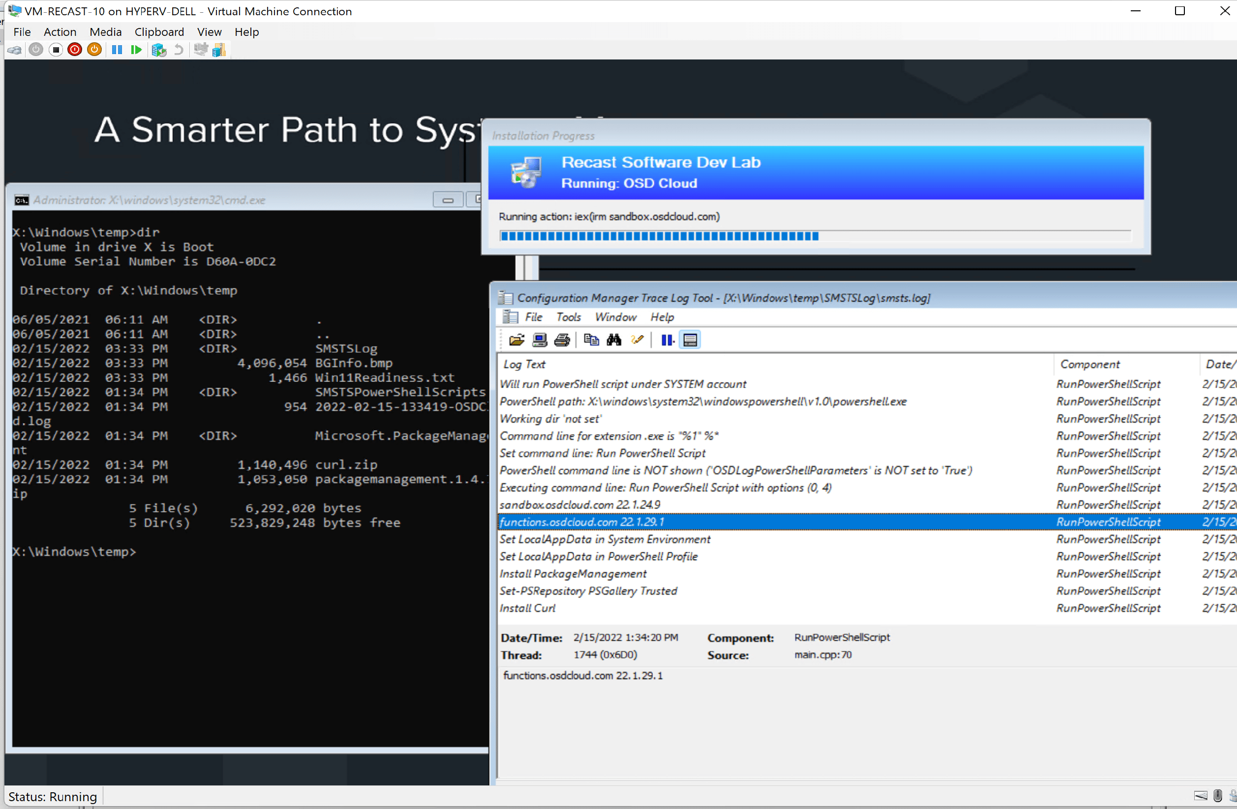The width and height of the screenshot is (1237, 809).
Task: Open a log file in the Trace Log Tool
Action: [516, 340]
